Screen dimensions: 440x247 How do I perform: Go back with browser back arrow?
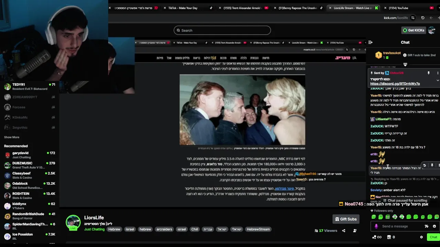tap(431, 18)
